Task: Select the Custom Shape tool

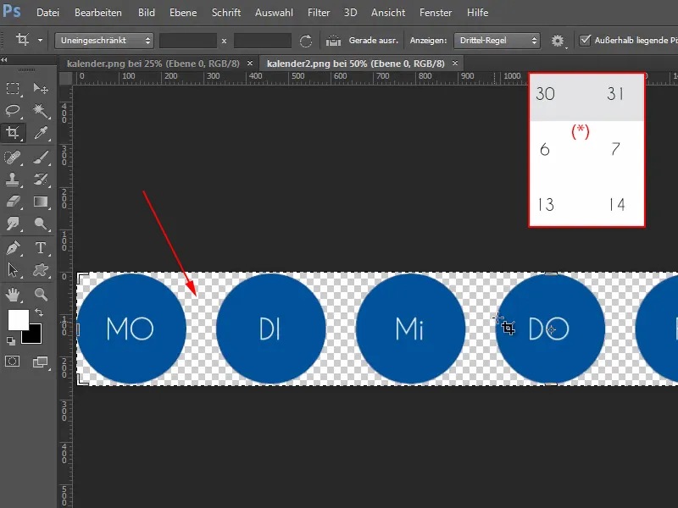Action: (x=41, y=270)
